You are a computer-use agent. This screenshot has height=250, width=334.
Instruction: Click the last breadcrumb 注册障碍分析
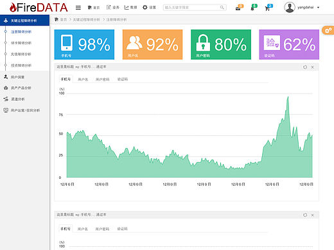coord(116,20)
